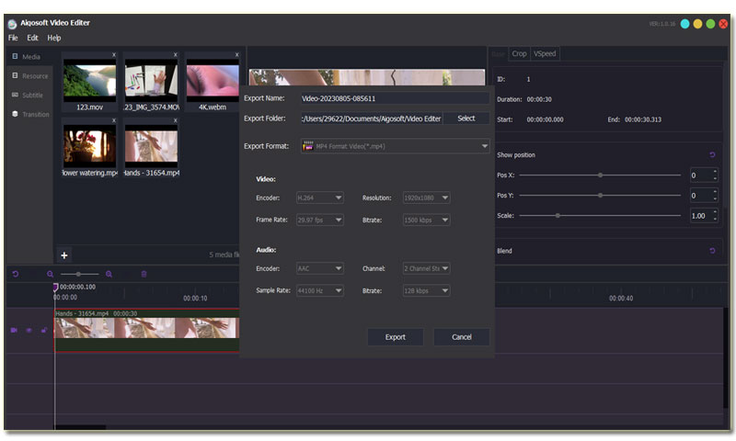Zoom in the timeline with the plus magnifier
This screenshot has width=736, height=441.
point(109,274)
